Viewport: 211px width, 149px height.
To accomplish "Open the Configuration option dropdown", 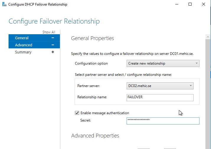I will (x=163, y=63).
